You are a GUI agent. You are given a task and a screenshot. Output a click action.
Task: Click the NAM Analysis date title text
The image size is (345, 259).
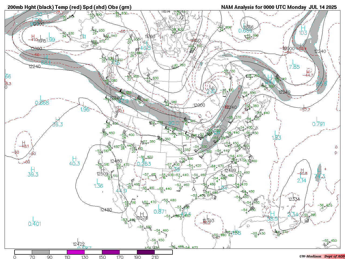(279, 7)
